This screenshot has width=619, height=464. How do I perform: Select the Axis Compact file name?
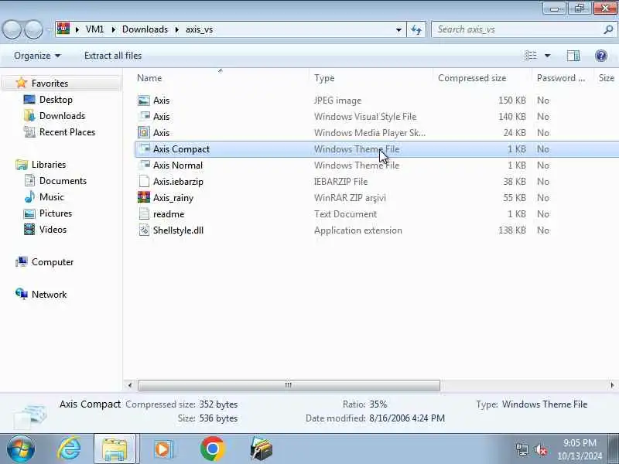181,148
